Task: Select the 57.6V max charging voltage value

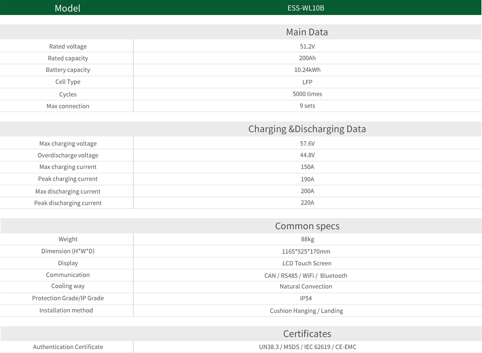Action: coord(307,143)
